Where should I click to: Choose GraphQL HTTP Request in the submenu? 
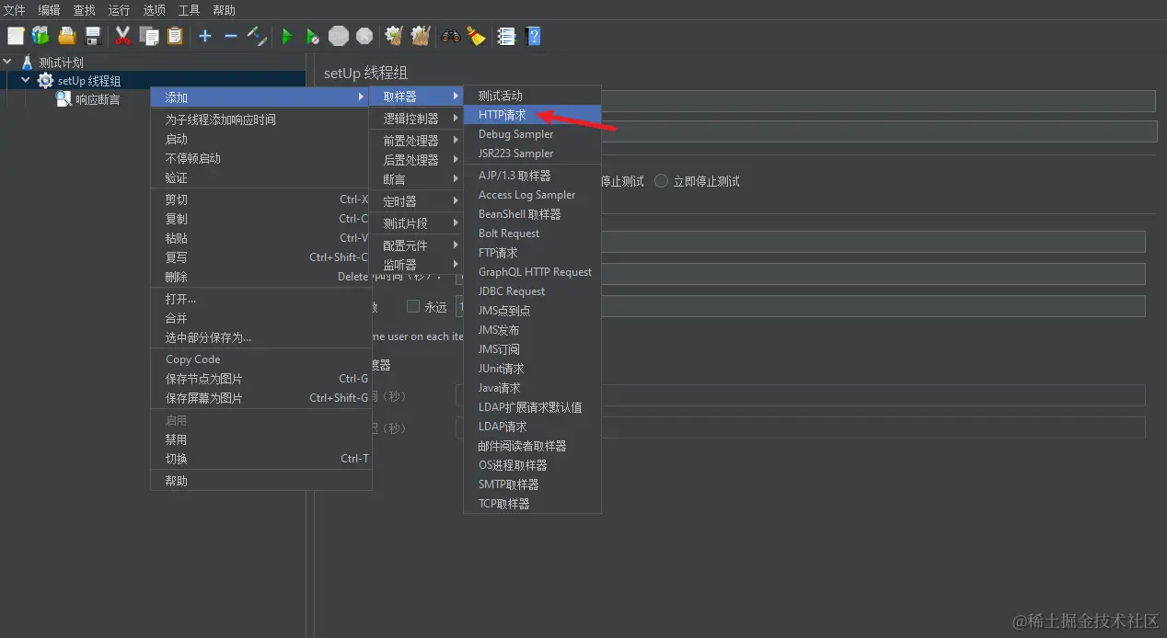point(533,272)
